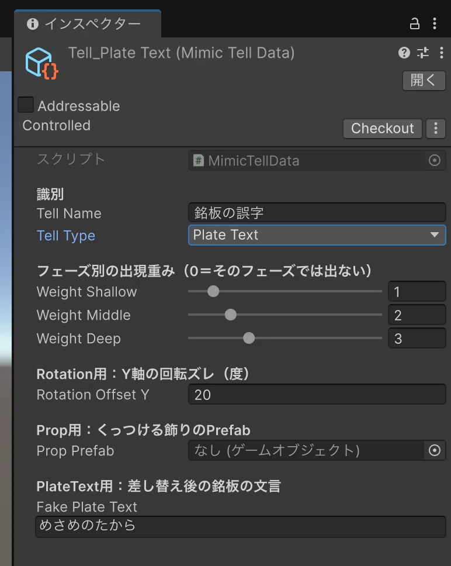Edit the Tell Name text field
The image size is (451, 566).
317,213
